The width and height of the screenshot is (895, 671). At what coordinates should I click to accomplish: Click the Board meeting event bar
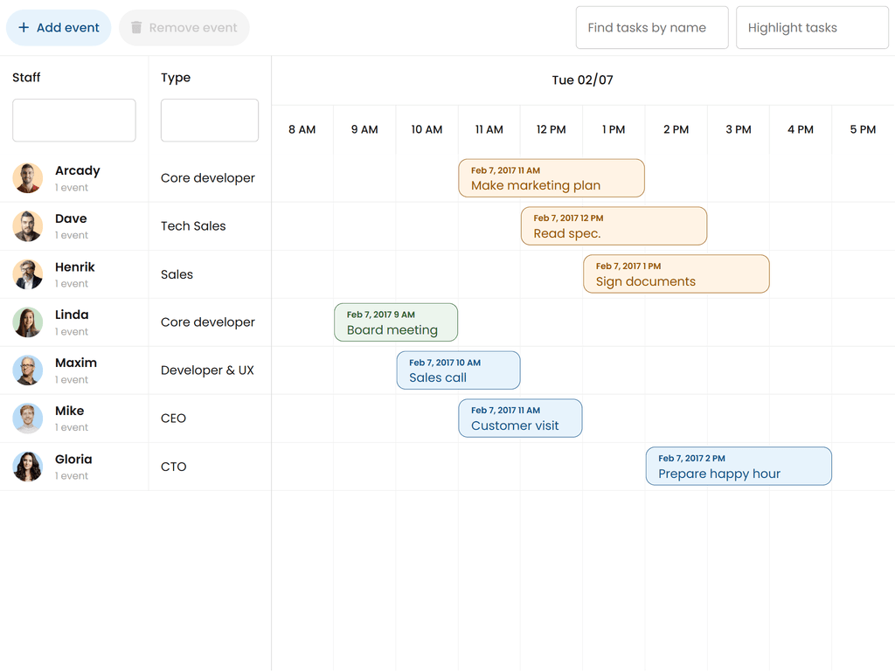click(395, 322)
